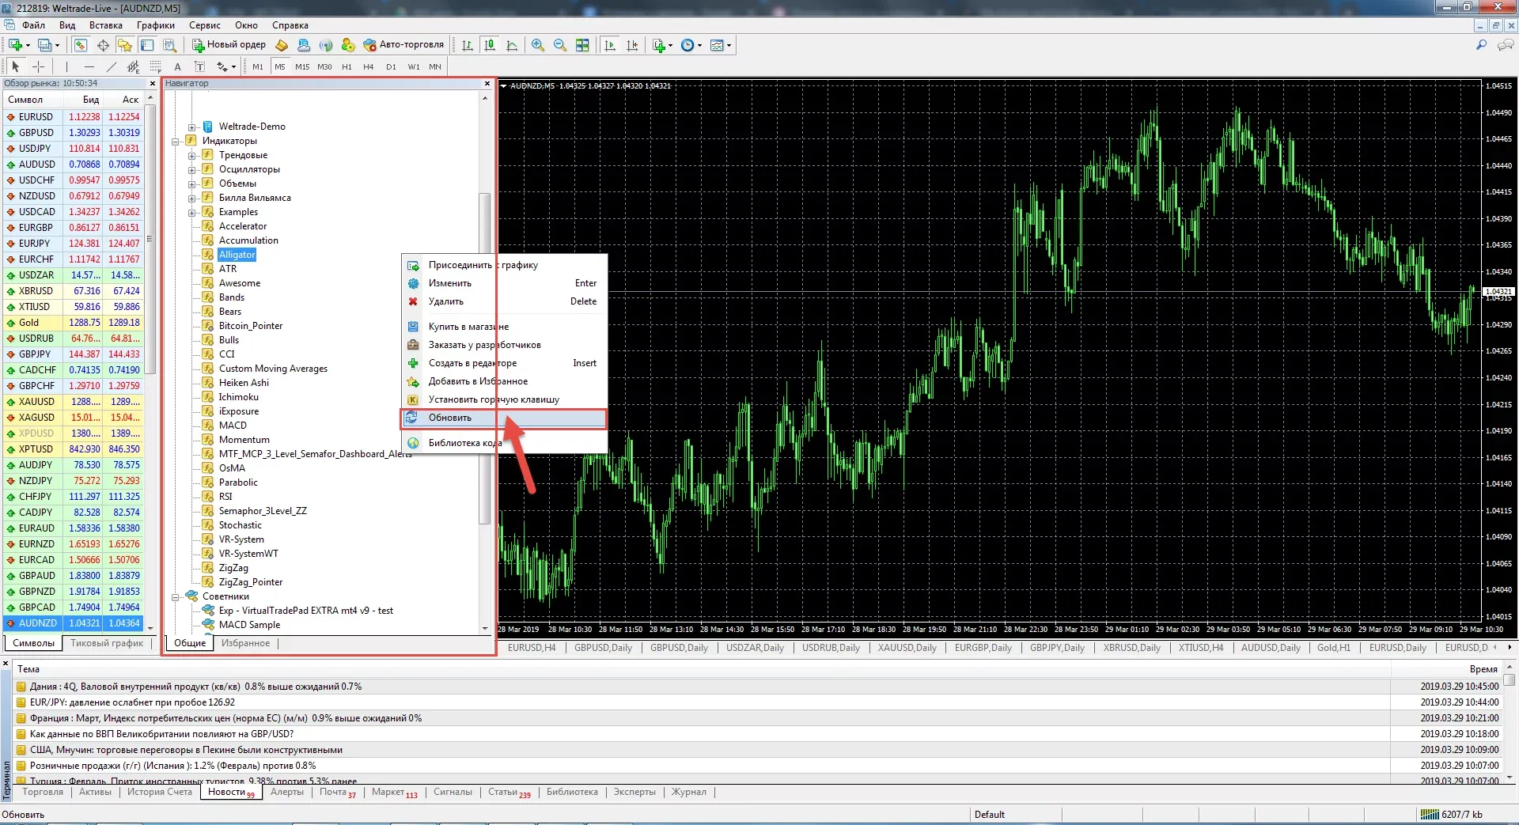Image resolution: width=1519 pixels, height=825 pixels.
Task: Switch timeframe to D1
Action: click(x=391, y=66)
